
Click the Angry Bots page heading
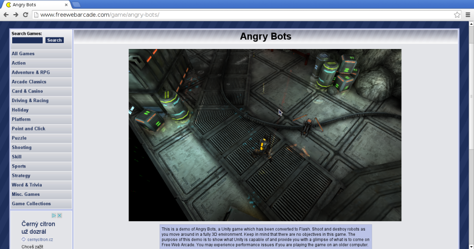(265, 36)
